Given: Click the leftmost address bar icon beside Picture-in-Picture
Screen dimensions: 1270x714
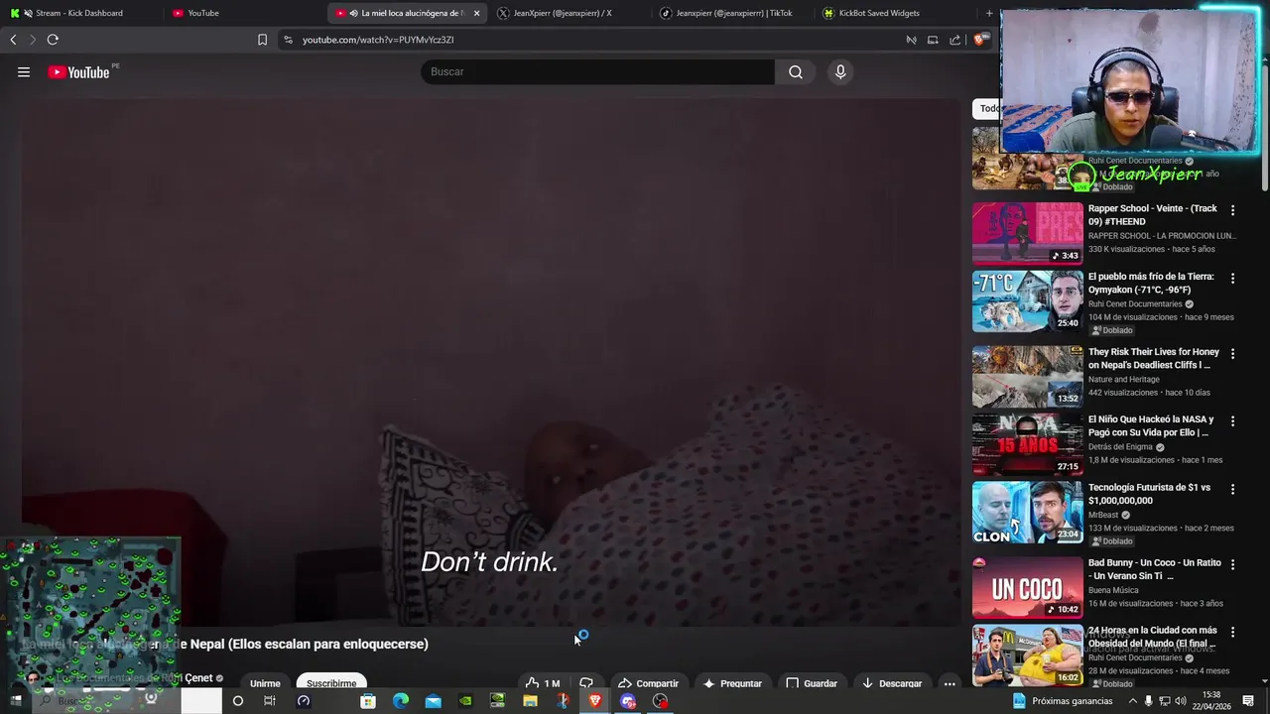Looking at the screenshot, I should tap(911, 40).
